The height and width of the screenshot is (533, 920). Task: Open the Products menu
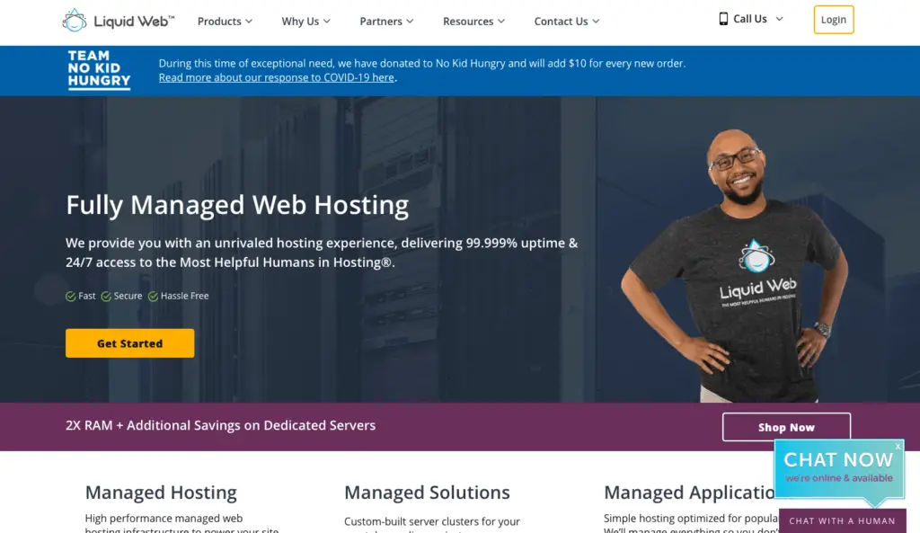225,22
